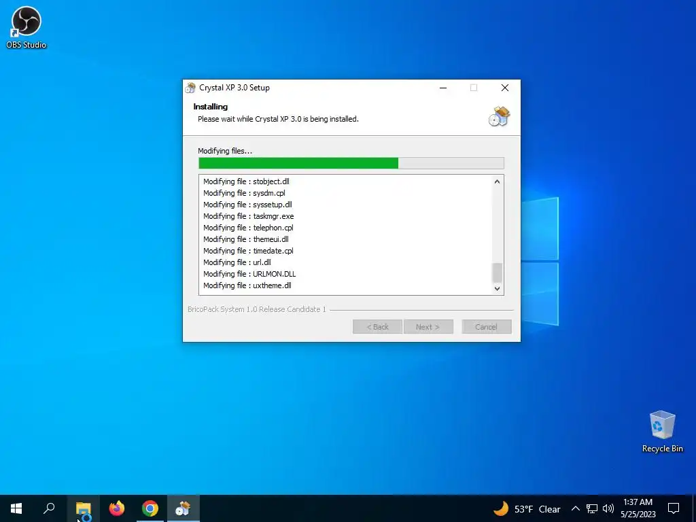Screen dimensions: 696x522
Task: Click 'BricoPack System 1.0 Release Candidate 1' text
Action: coord(256,309)
